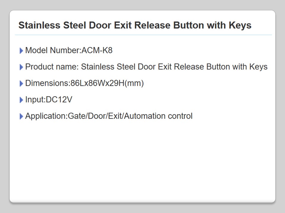Click the "Gate/Door/Exit/Automation" text
The width and height of the screenshot is (285, 213).
pyautogui.click(x=117, y=116)
